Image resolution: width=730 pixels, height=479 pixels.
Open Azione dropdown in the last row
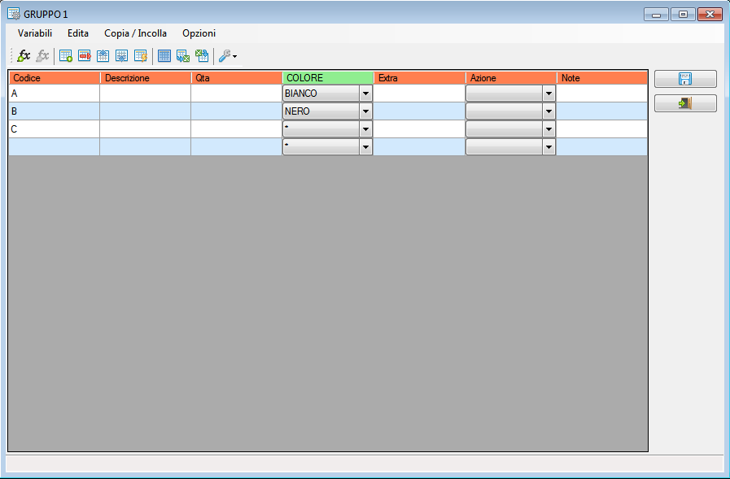point(549,147)
